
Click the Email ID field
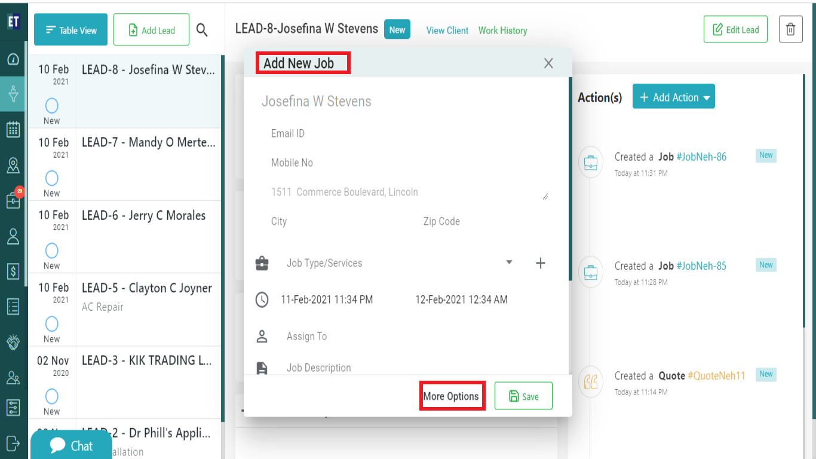[x=409, y=133]
